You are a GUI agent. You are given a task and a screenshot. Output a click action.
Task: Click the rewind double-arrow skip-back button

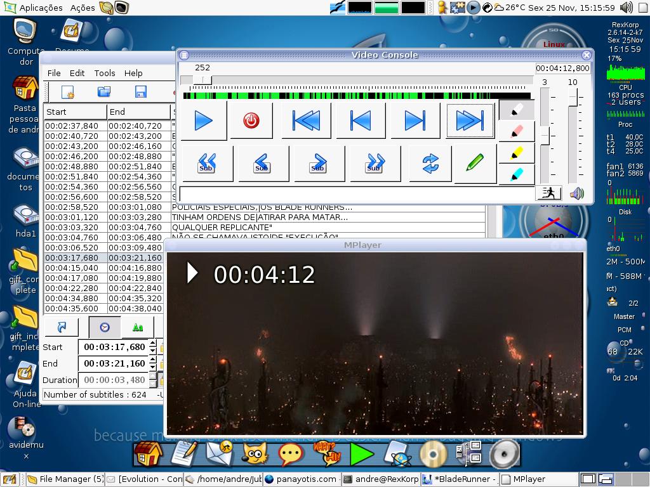point(306,120)
